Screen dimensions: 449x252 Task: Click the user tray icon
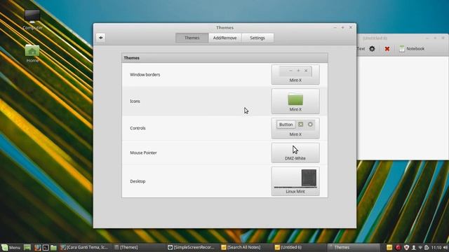point(413,247)
